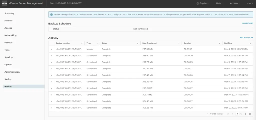Expand backup row ending Mar 10, 2023
This screenshot has height=120, width=256.
[51, 95]
